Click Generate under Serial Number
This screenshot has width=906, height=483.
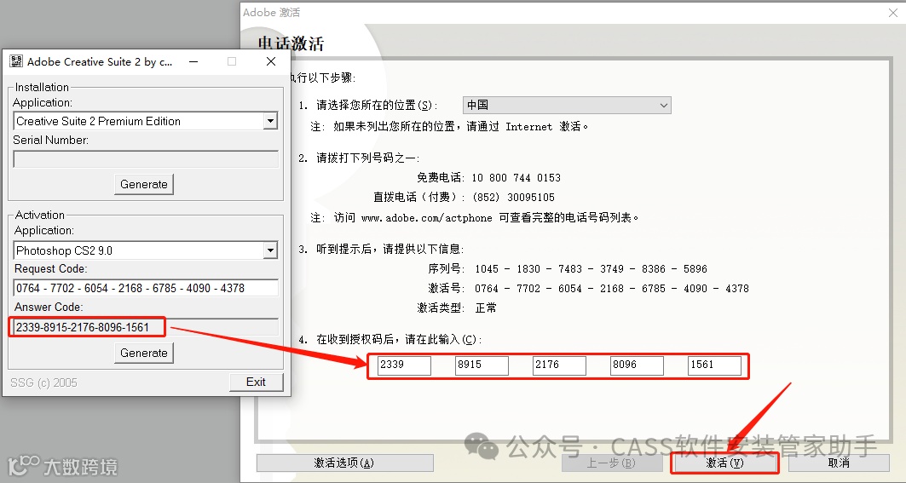coord(144,184)
